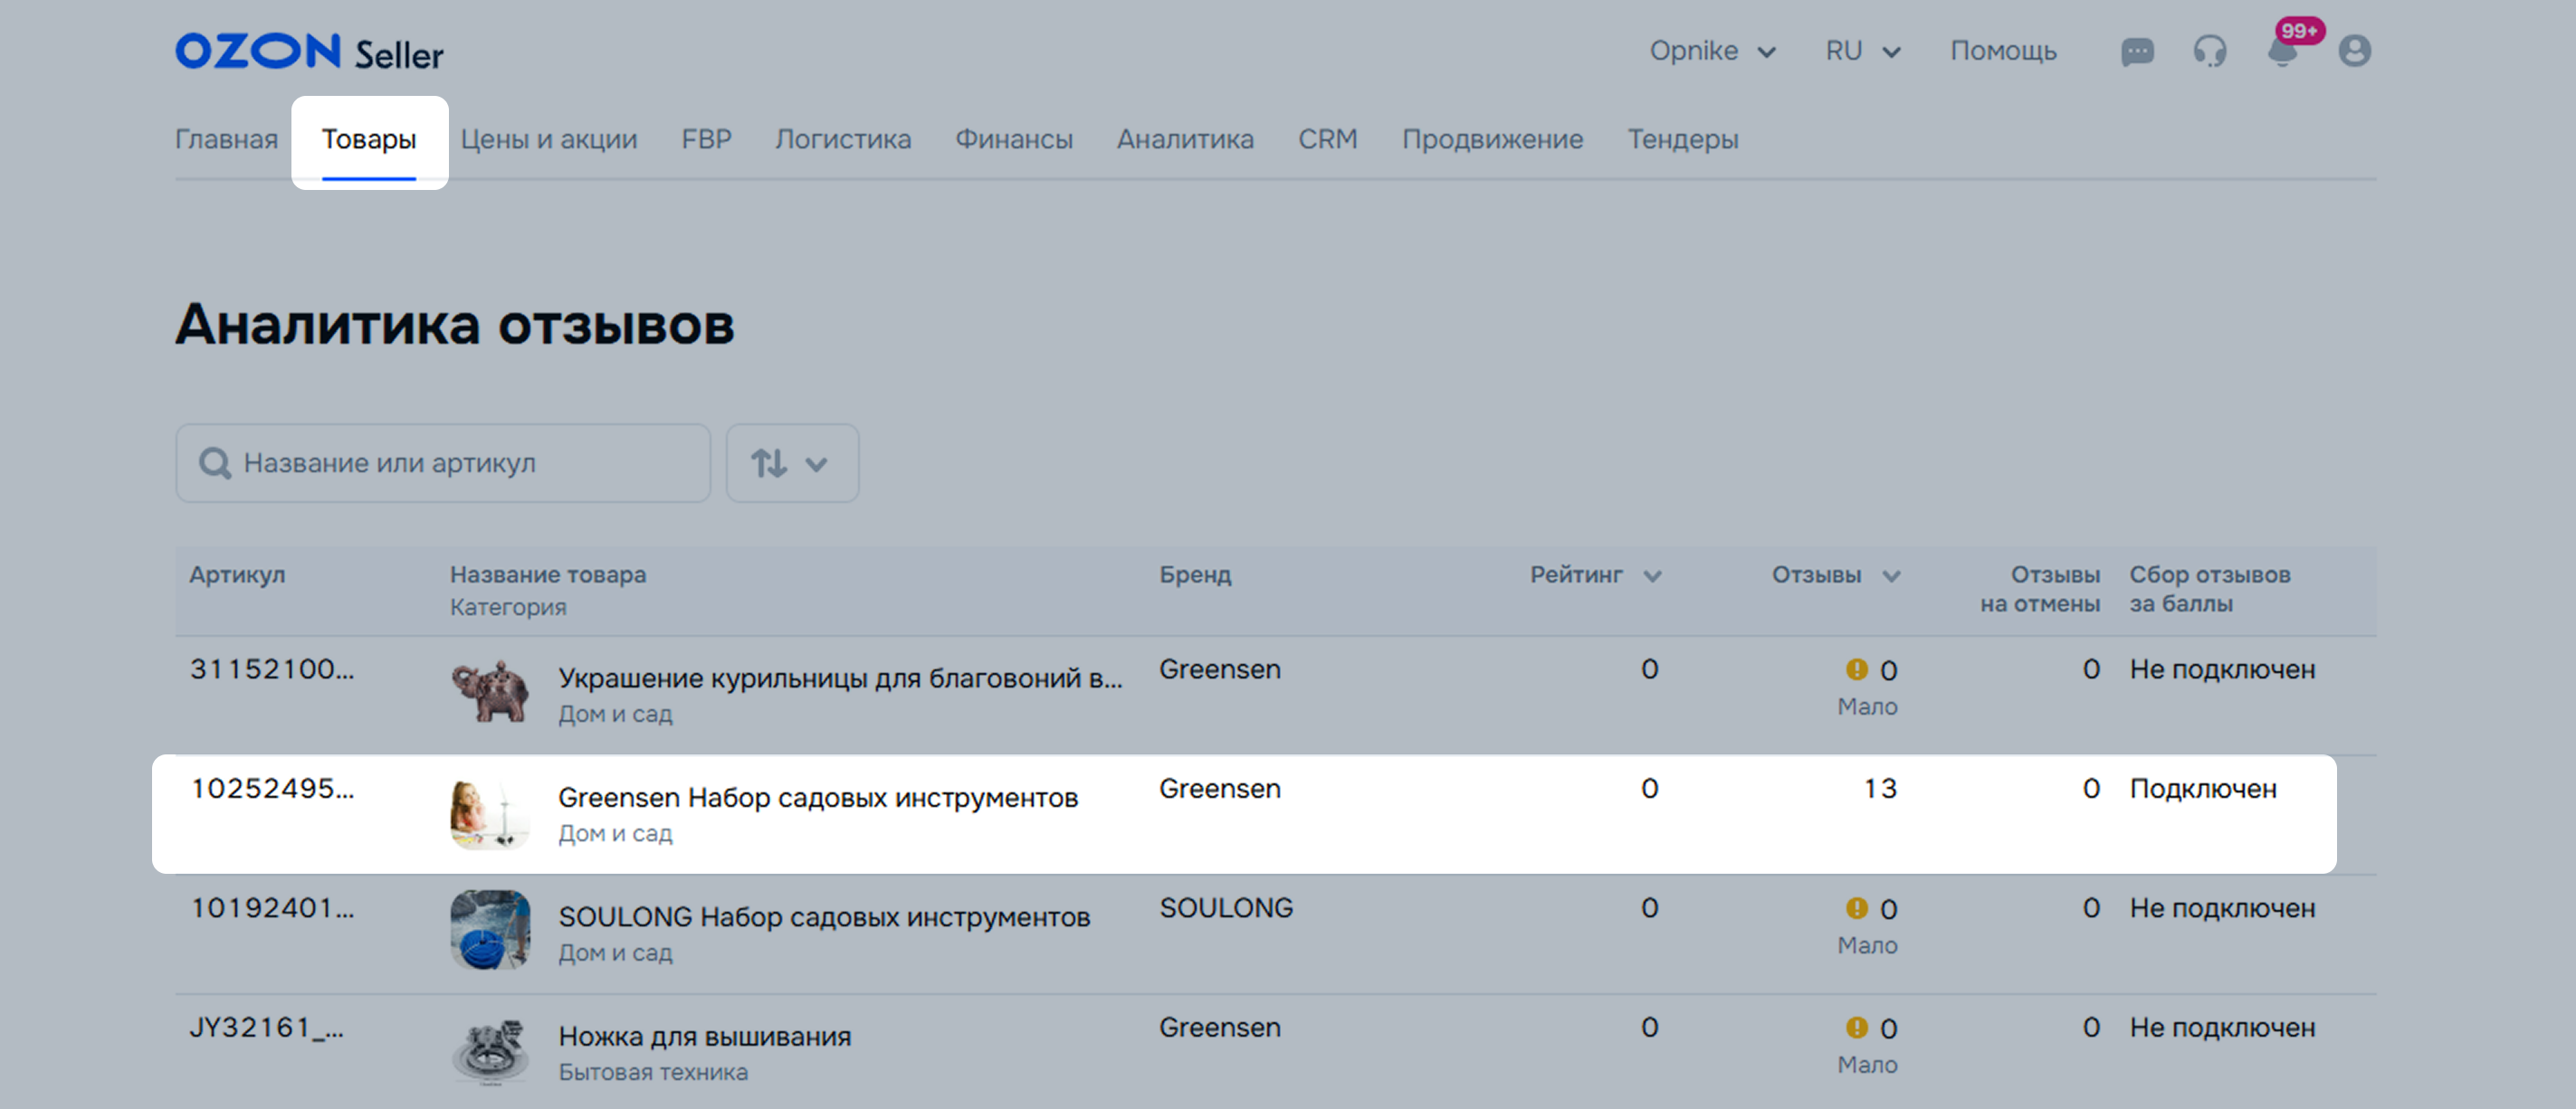This screenshot has height=1109, width=2576.
Task: Click the OZON Seller logo
Action: click(x=309, y=51)
